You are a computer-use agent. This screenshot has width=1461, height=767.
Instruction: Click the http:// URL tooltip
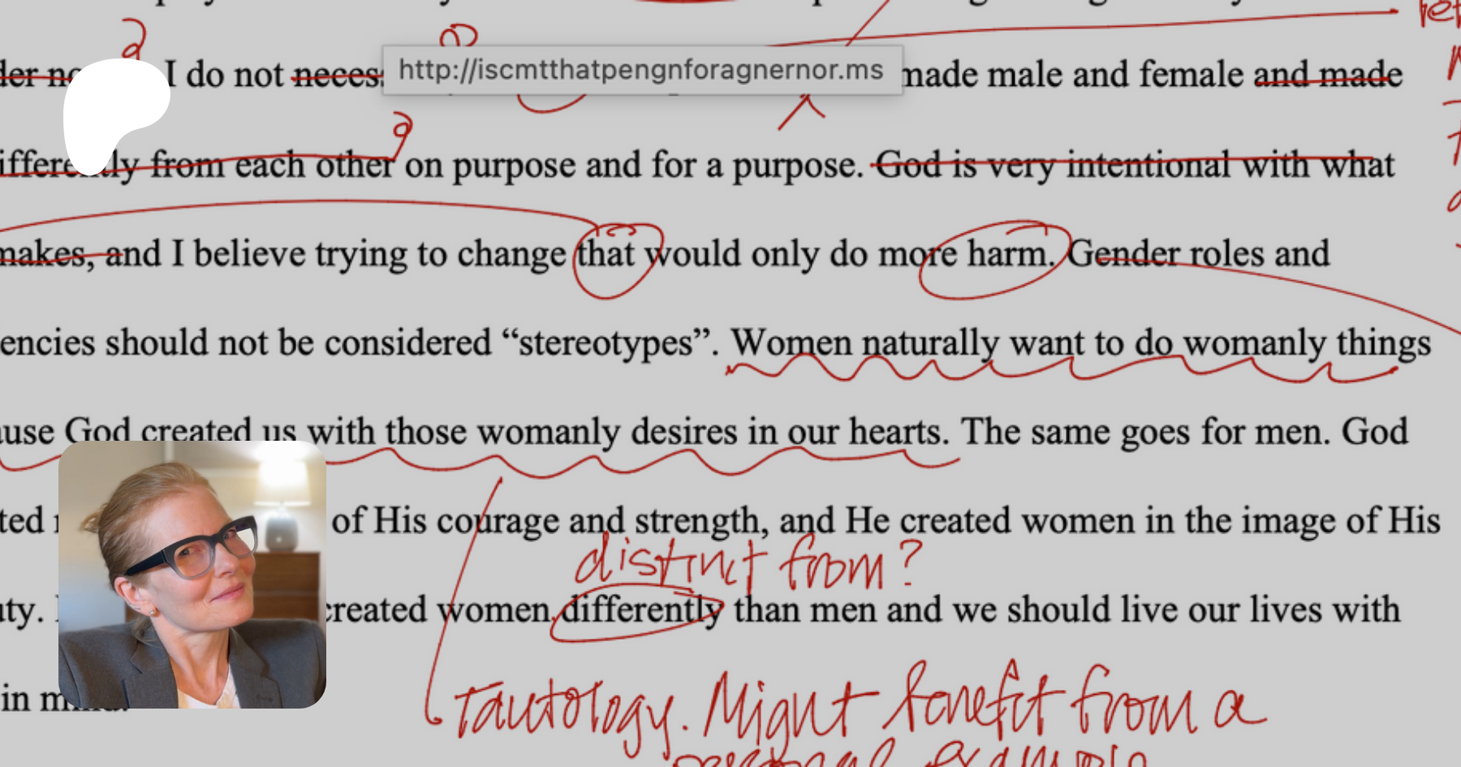click(641, 71)
